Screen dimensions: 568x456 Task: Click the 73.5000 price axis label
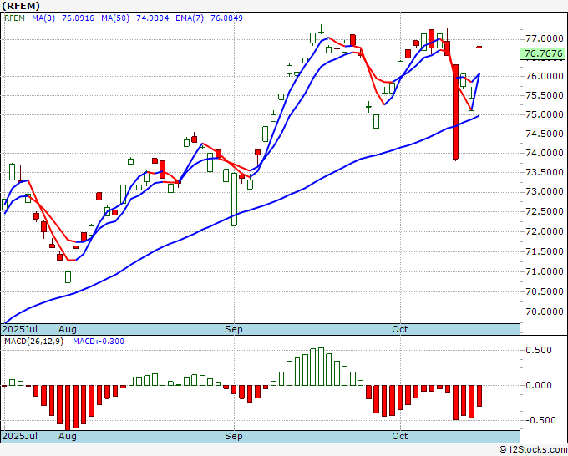pos(545,172)
